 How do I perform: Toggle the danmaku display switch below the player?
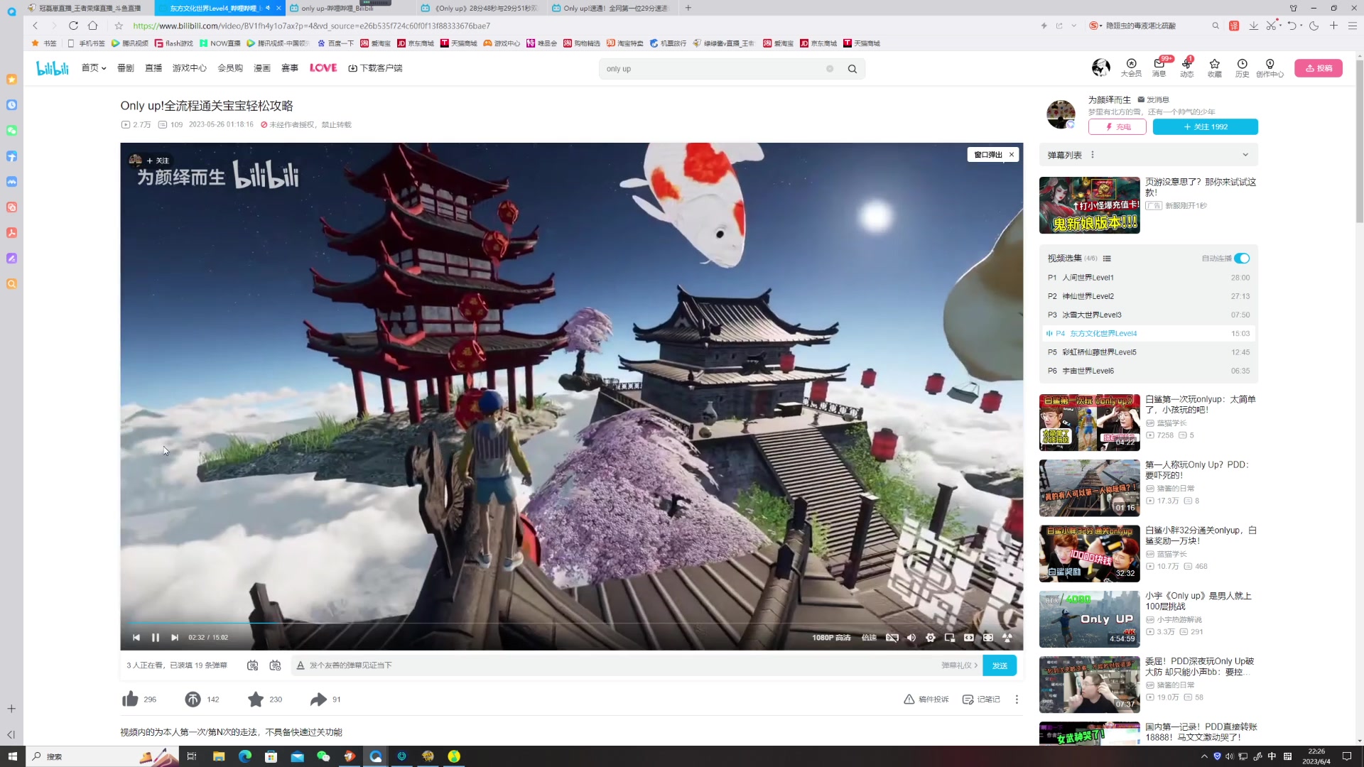252,665
